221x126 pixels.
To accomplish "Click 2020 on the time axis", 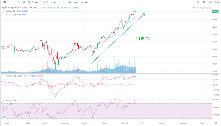I will pyautogui.click(x=28, y=123).
